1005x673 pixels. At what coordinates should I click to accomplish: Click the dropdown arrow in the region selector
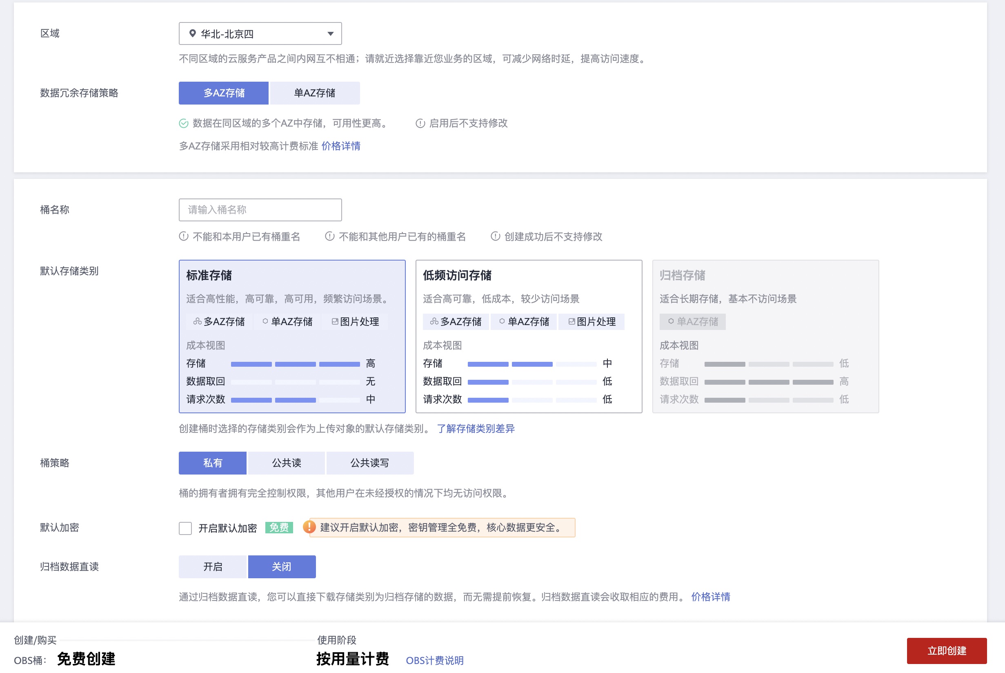click(330, 33)
